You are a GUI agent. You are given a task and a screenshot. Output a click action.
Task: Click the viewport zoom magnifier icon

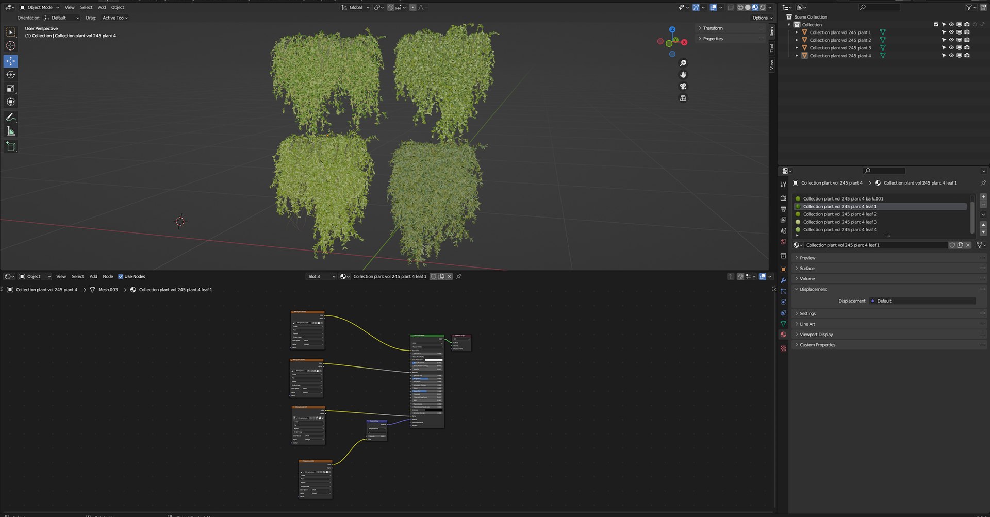pos(683,63)
